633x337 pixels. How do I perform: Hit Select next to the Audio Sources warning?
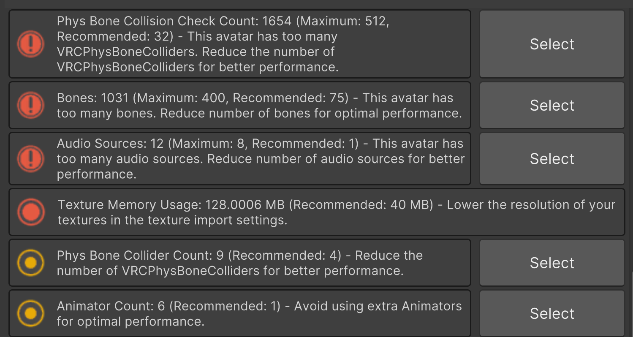552,159
